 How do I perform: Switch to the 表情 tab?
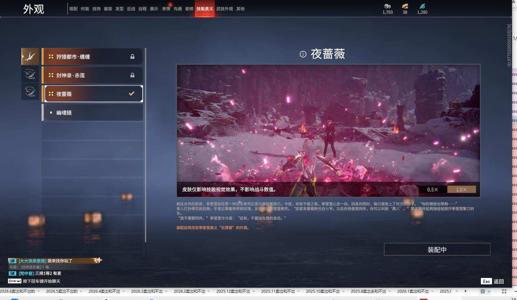click(166, 9)
